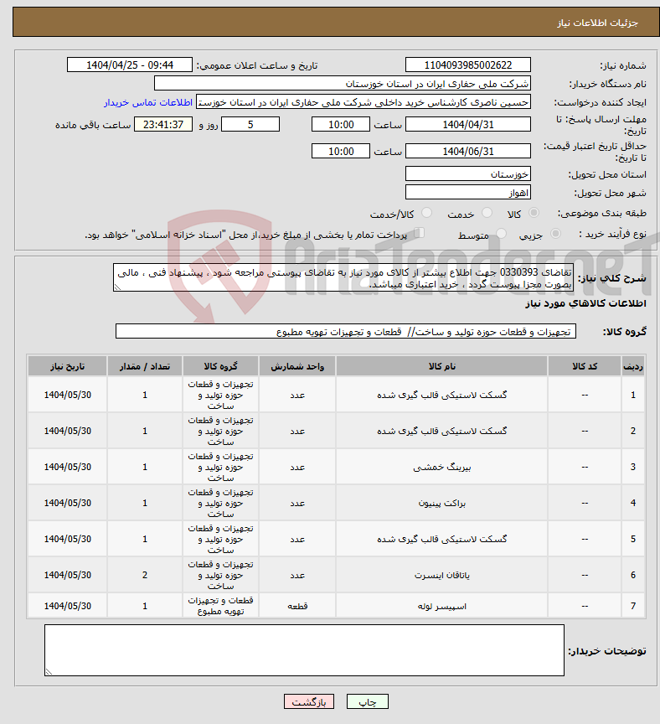Click قطعات و تجهیزات تهویه مطبوع group cell
This screenshot has height=724, width=660.
click(x=220, y=606)
